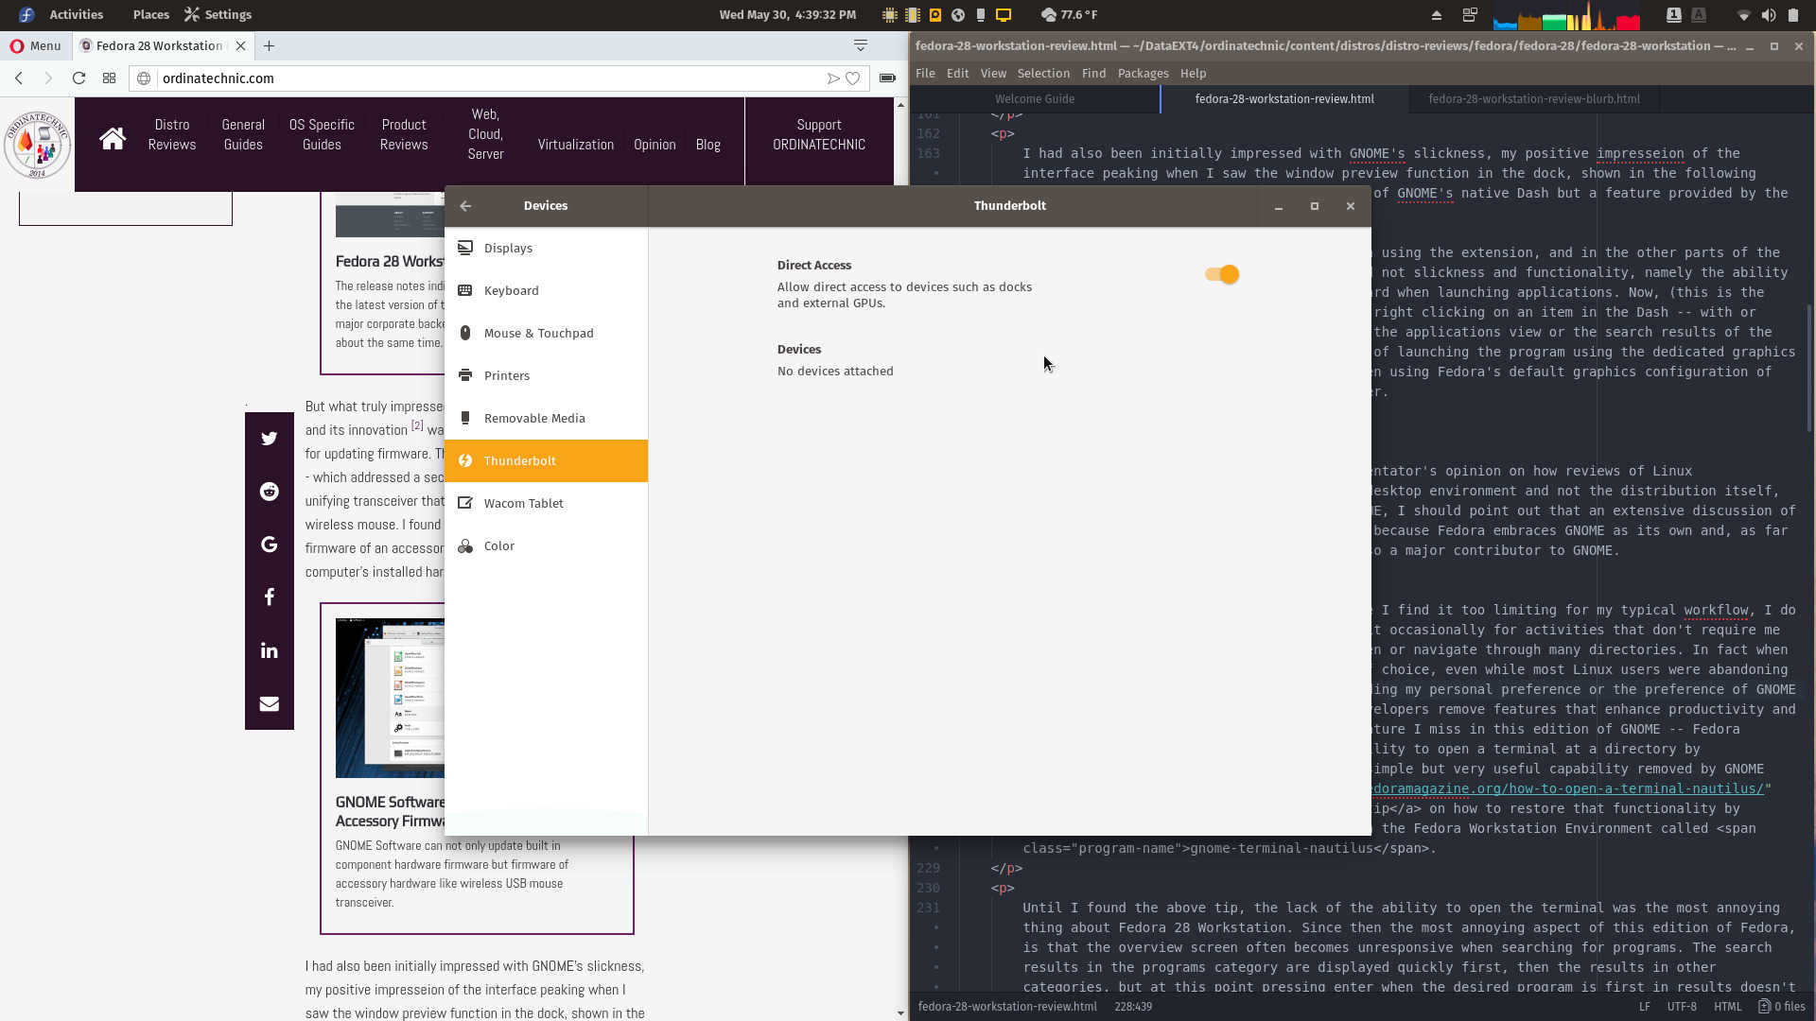This screenshot has height=1021, width=1816.
Task: Share the article on Google
Action: tap(270, 545)
